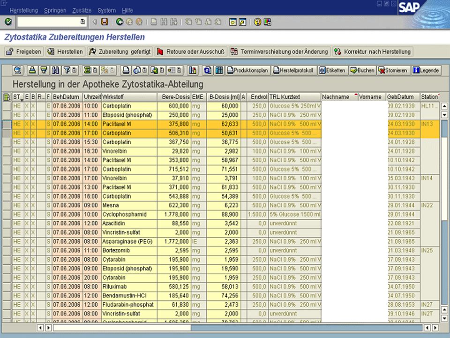Click the Etiketten button
This screenshot has width=450, height=338.
tap(333, 70)
